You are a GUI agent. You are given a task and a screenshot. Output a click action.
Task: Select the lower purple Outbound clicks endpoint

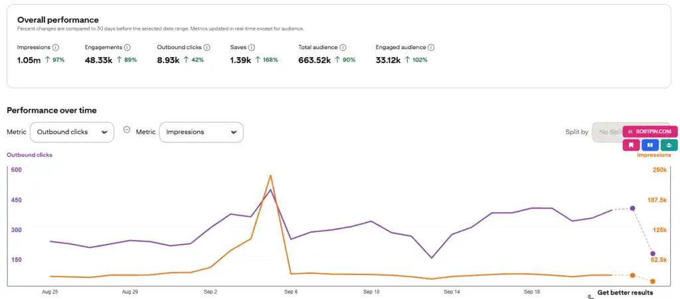coord(653,253)
